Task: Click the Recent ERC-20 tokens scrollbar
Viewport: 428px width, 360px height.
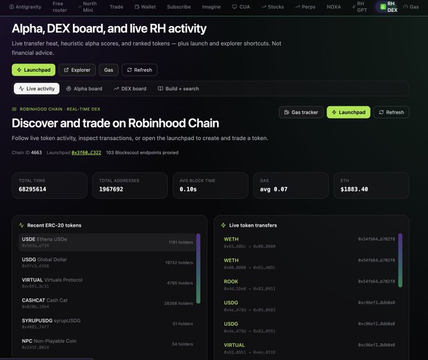Action: (x=198, y=268)
